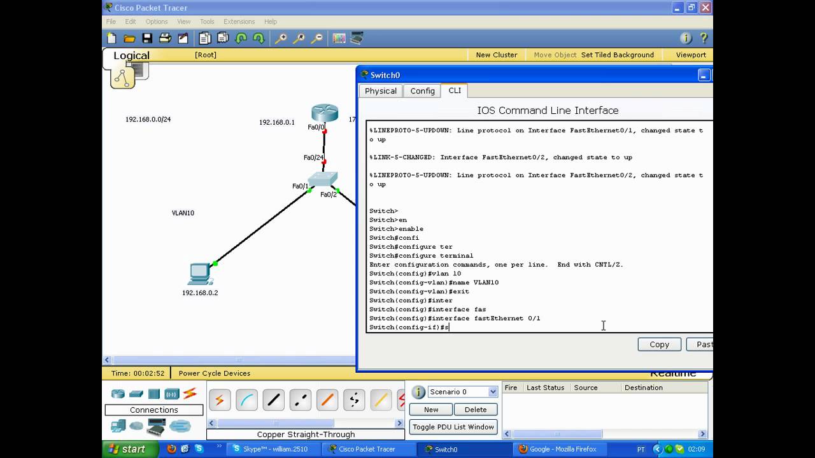This screenshot has height=458, width=815.
Task: Choose the Copper Cross-Over dashed cable
Action: coord(301,400)
